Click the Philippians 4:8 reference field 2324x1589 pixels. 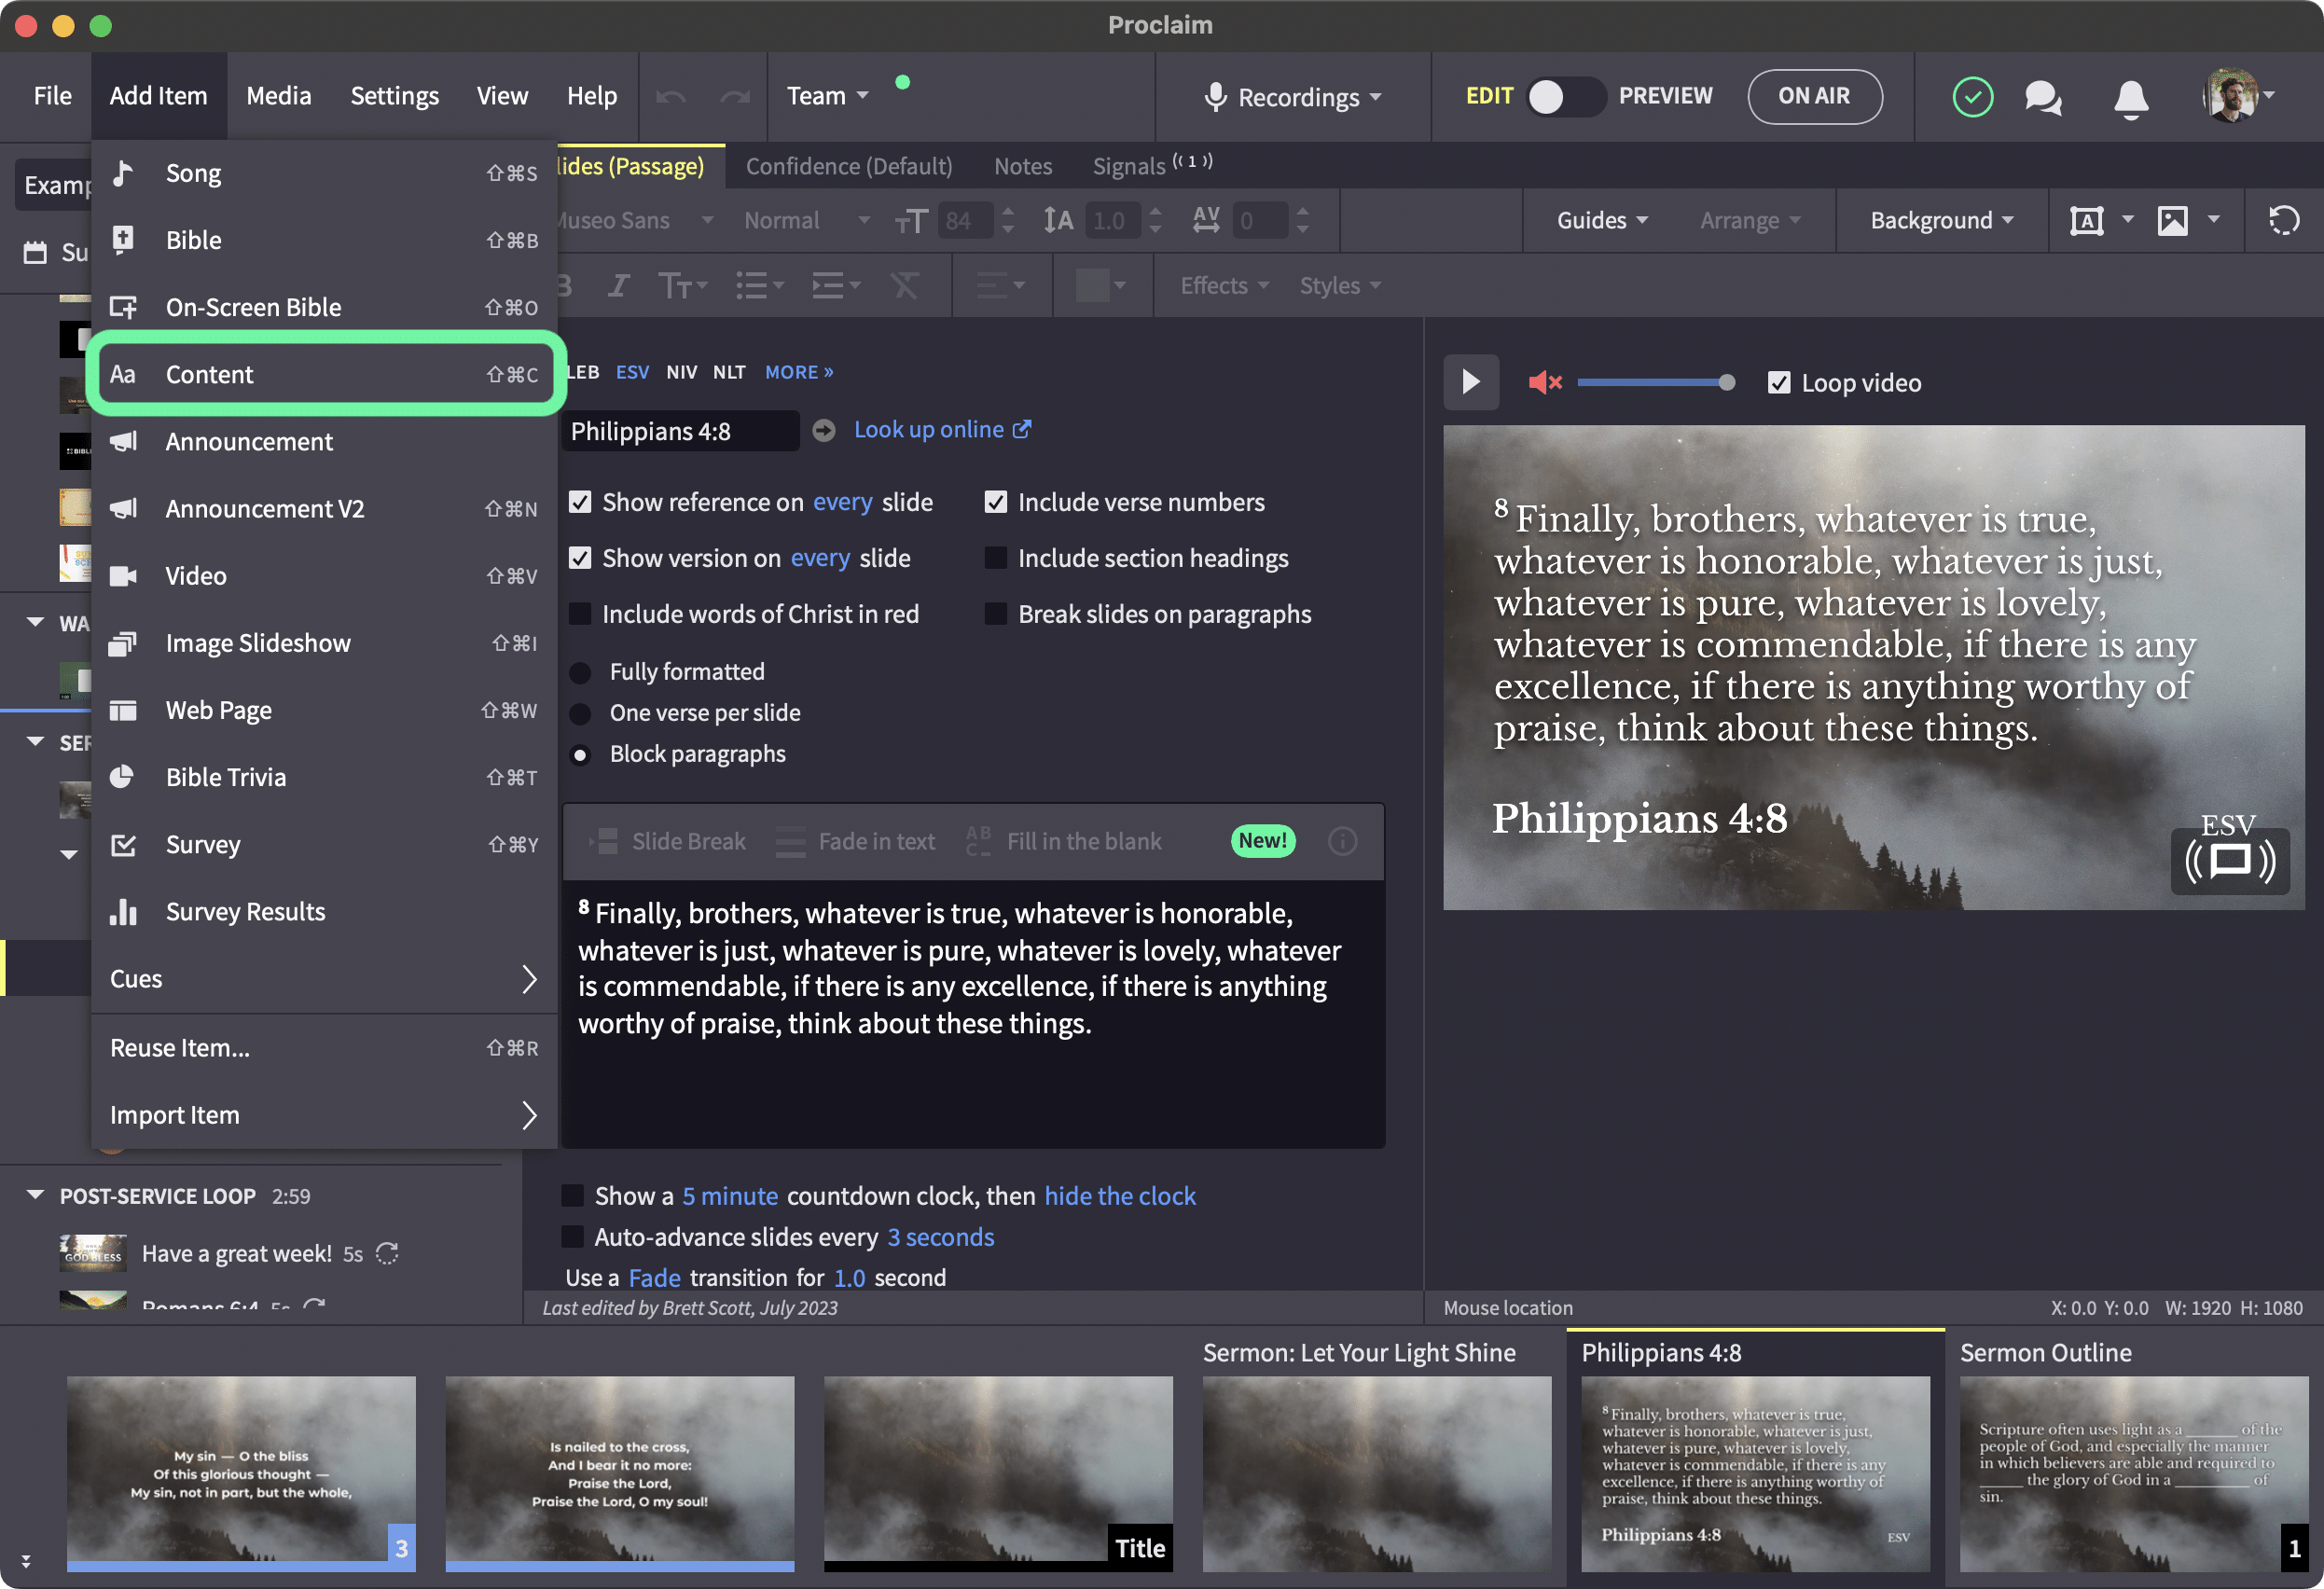680,431
